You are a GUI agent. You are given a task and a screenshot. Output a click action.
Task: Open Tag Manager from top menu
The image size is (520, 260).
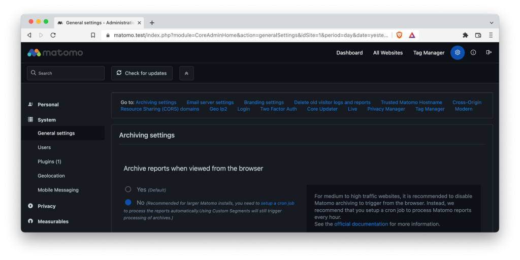[429, 53]
